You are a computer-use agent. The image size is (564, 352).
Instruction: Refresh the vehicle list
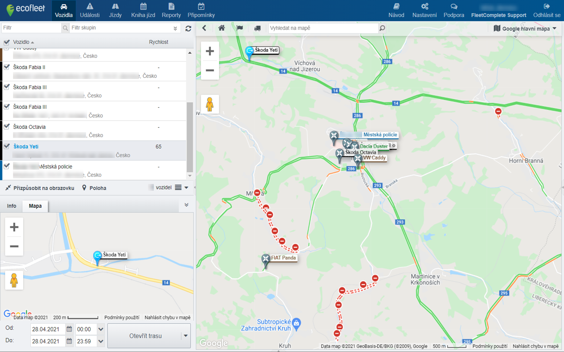pyautogui.click(x=188, y=28)
